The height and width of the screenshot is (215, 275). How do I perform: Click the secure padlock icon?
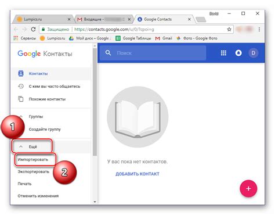click(x=44, y=29)
